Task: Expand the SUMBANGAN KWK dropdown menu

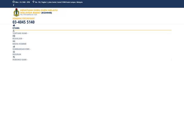Action: 21,49
